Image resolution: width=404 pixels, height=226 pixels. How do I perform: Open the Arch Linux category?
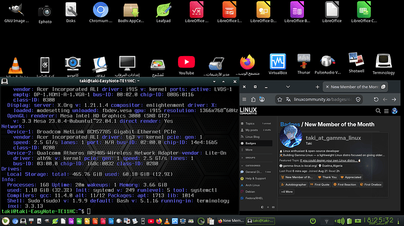click(252, 185)
